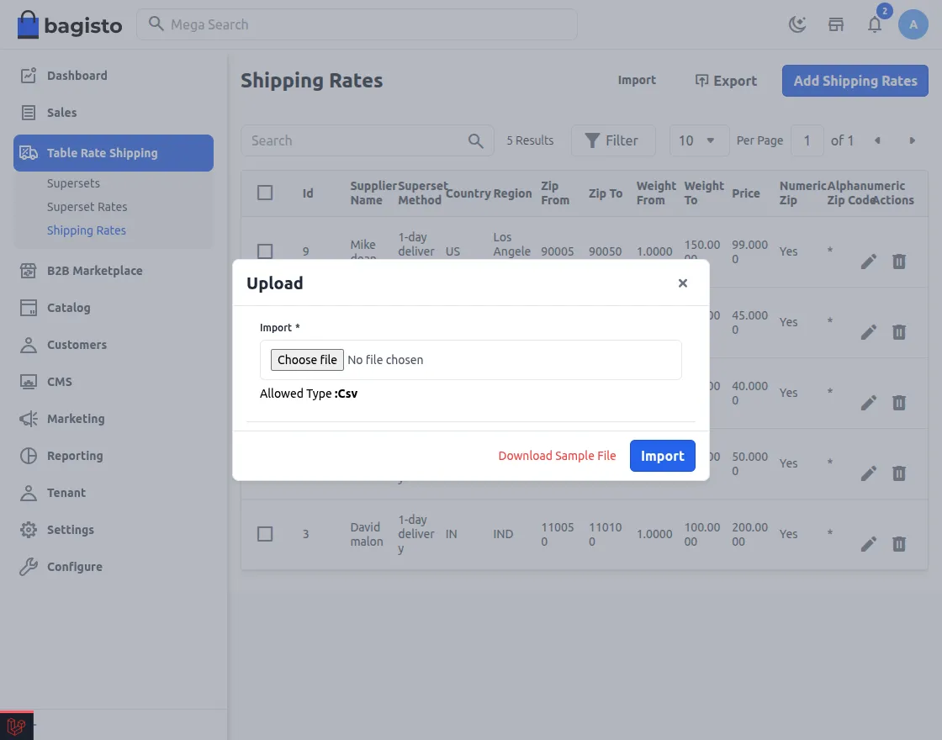
Task: Click Download Sample File link
Action: pyautogui.click(x=557, y=455)
